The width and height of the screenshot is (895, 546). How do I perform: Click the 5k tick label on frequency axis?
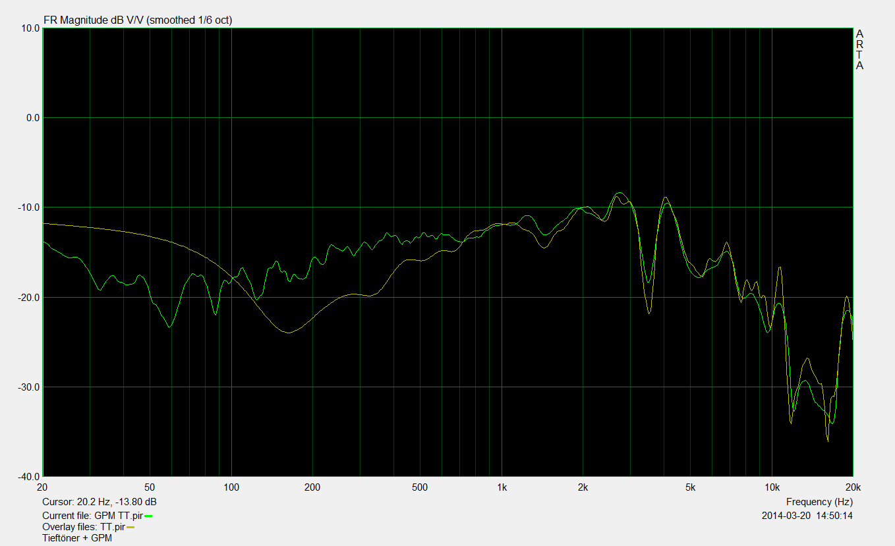point(690,487)
